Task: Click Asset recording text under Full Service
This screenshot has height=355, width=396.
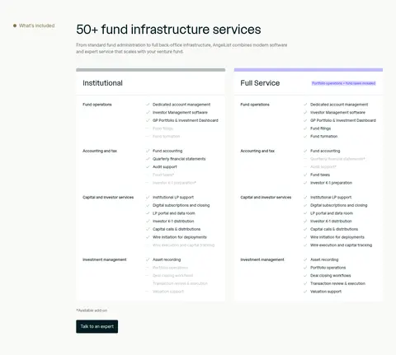Action: pyautogui.click(x=324, y=259)
